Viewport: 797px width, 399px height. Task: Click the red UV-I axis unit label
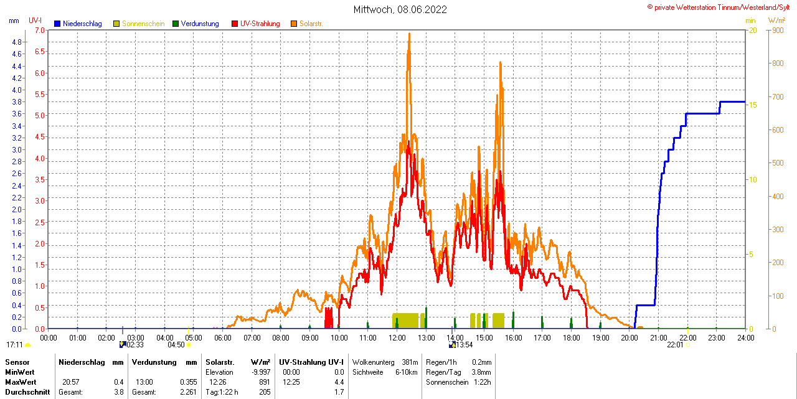(x=35, y=21)
